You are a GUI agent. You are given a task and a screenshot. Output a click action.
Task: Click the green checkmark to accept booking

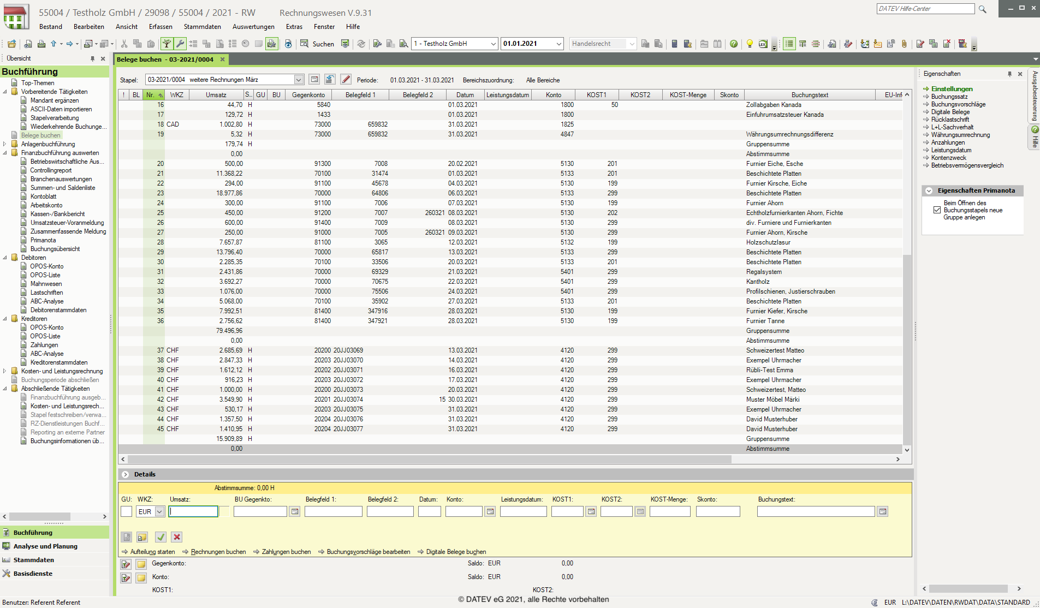click(x=161, y=537)
